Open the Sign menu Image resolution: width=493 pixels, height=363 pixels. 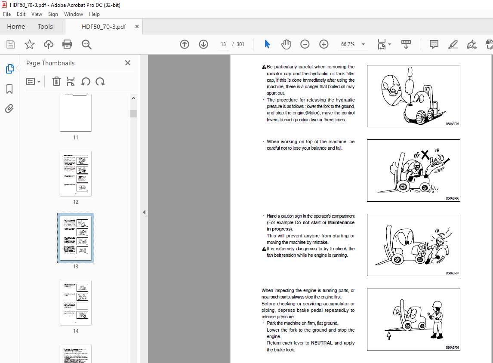click(53, 14)
